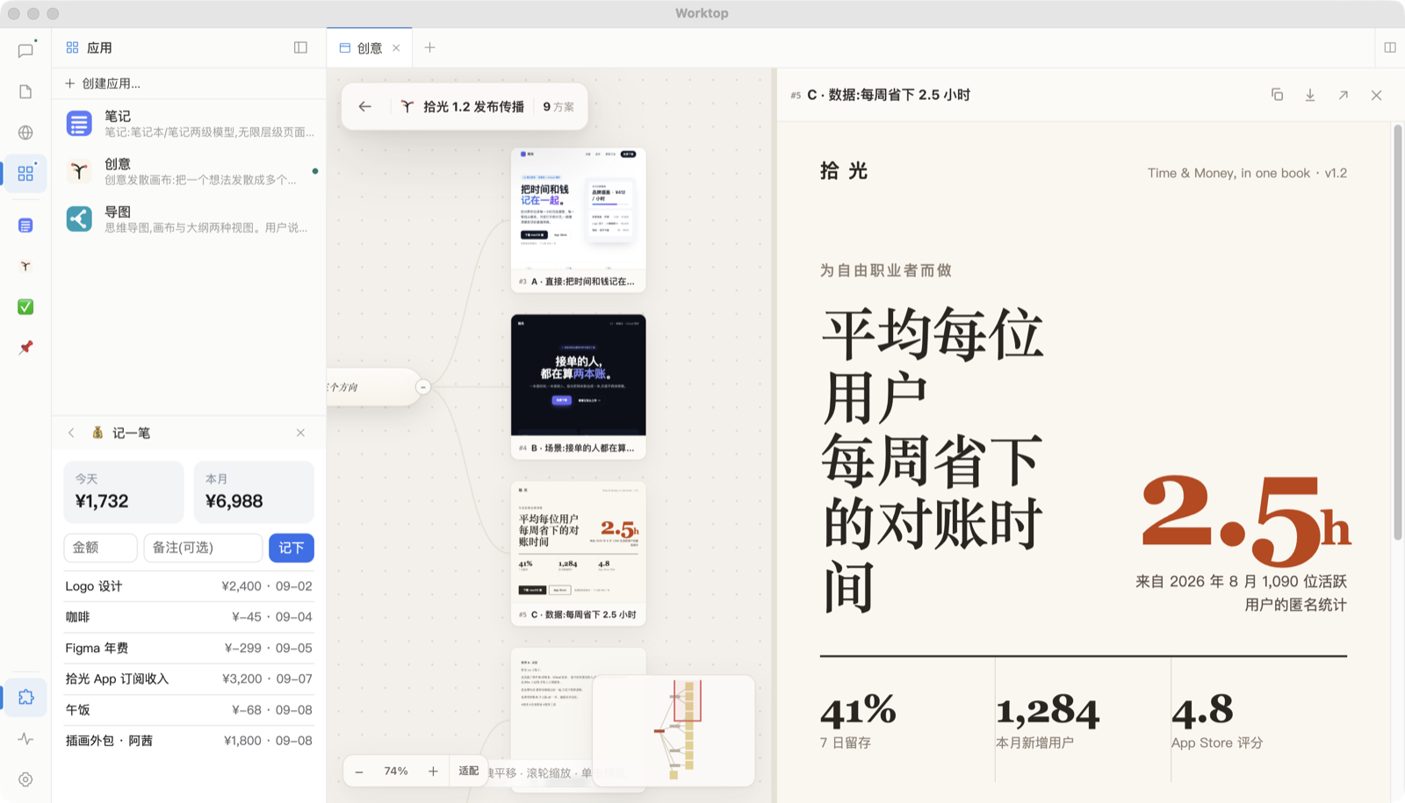This screenshot has height=803, width=1405.
Task: Click 拾光 1.2 发布传播 canvas title
Action: (473, 106)
